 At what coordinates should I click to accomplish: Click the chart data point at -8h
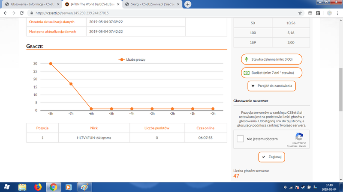(51, 64)
